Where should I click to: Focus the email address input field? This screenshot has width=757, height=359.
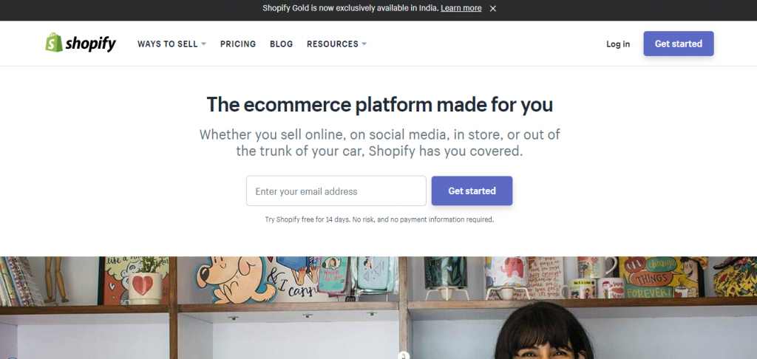coord(336,191)
